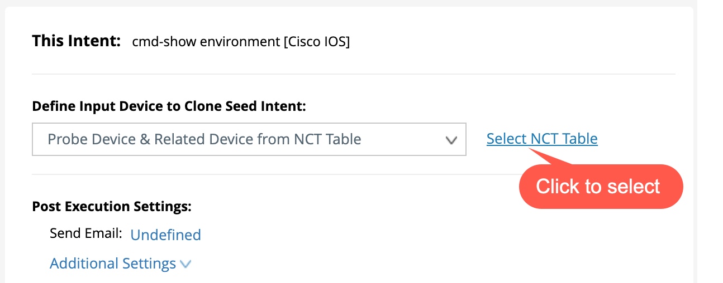Click the Select NCT Table link
Viewport: 723px width, 283px height.
541,139
